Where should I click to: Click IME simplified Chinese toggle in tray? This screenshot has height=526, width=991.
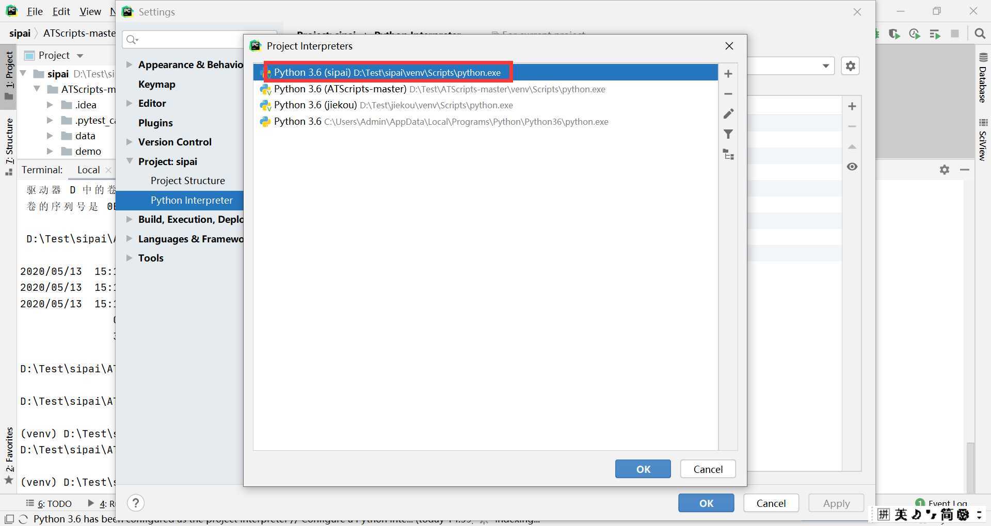[x=947, y=514]
